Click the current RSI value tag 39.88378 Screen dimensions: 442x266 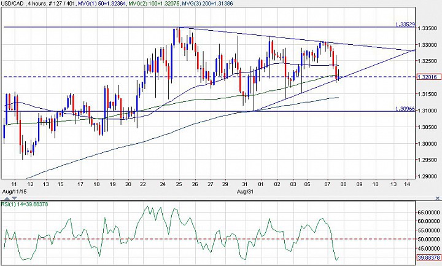click(428, 257)
